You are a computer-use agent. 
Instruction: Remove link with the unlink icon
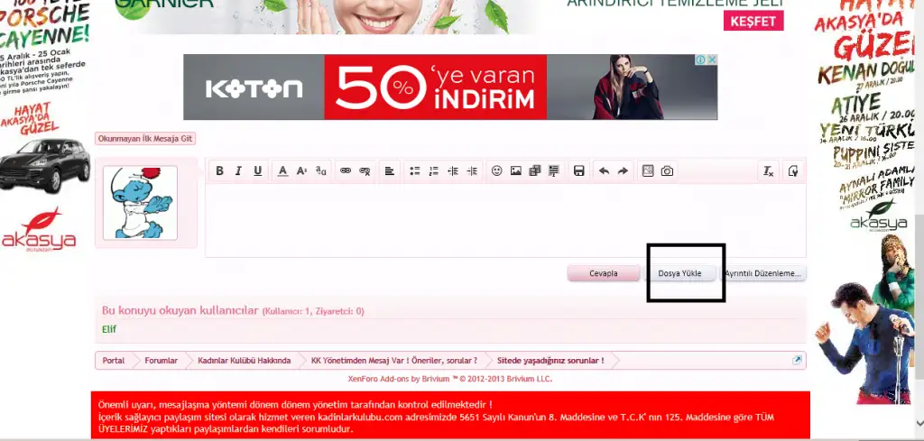pyautogui.click(x=365, y=170)
